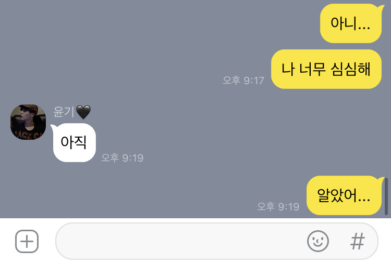
Task: Select the 나 너무 심심해 message bubble
Action: (326, 69)
